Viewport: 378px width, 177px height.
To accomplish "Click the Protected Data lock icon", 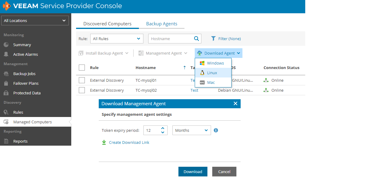I will (x=6, y=93).
